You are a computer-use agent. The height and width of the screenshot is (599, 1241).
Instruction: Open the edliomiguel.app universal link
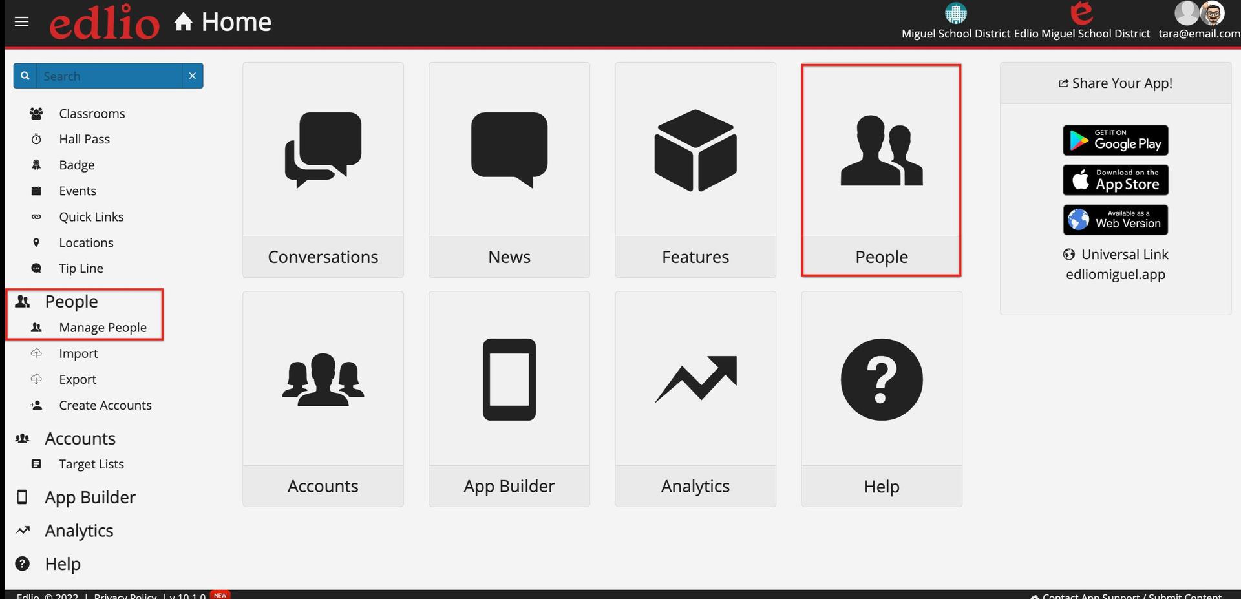tap(1115, 275)
